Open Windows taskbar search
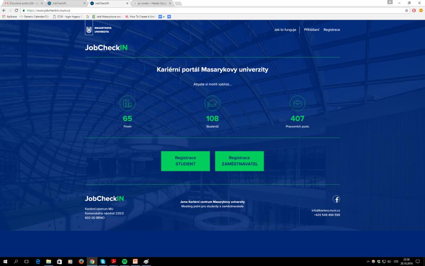The width and height of the screenshot is (425, 266). coord(16,262)
